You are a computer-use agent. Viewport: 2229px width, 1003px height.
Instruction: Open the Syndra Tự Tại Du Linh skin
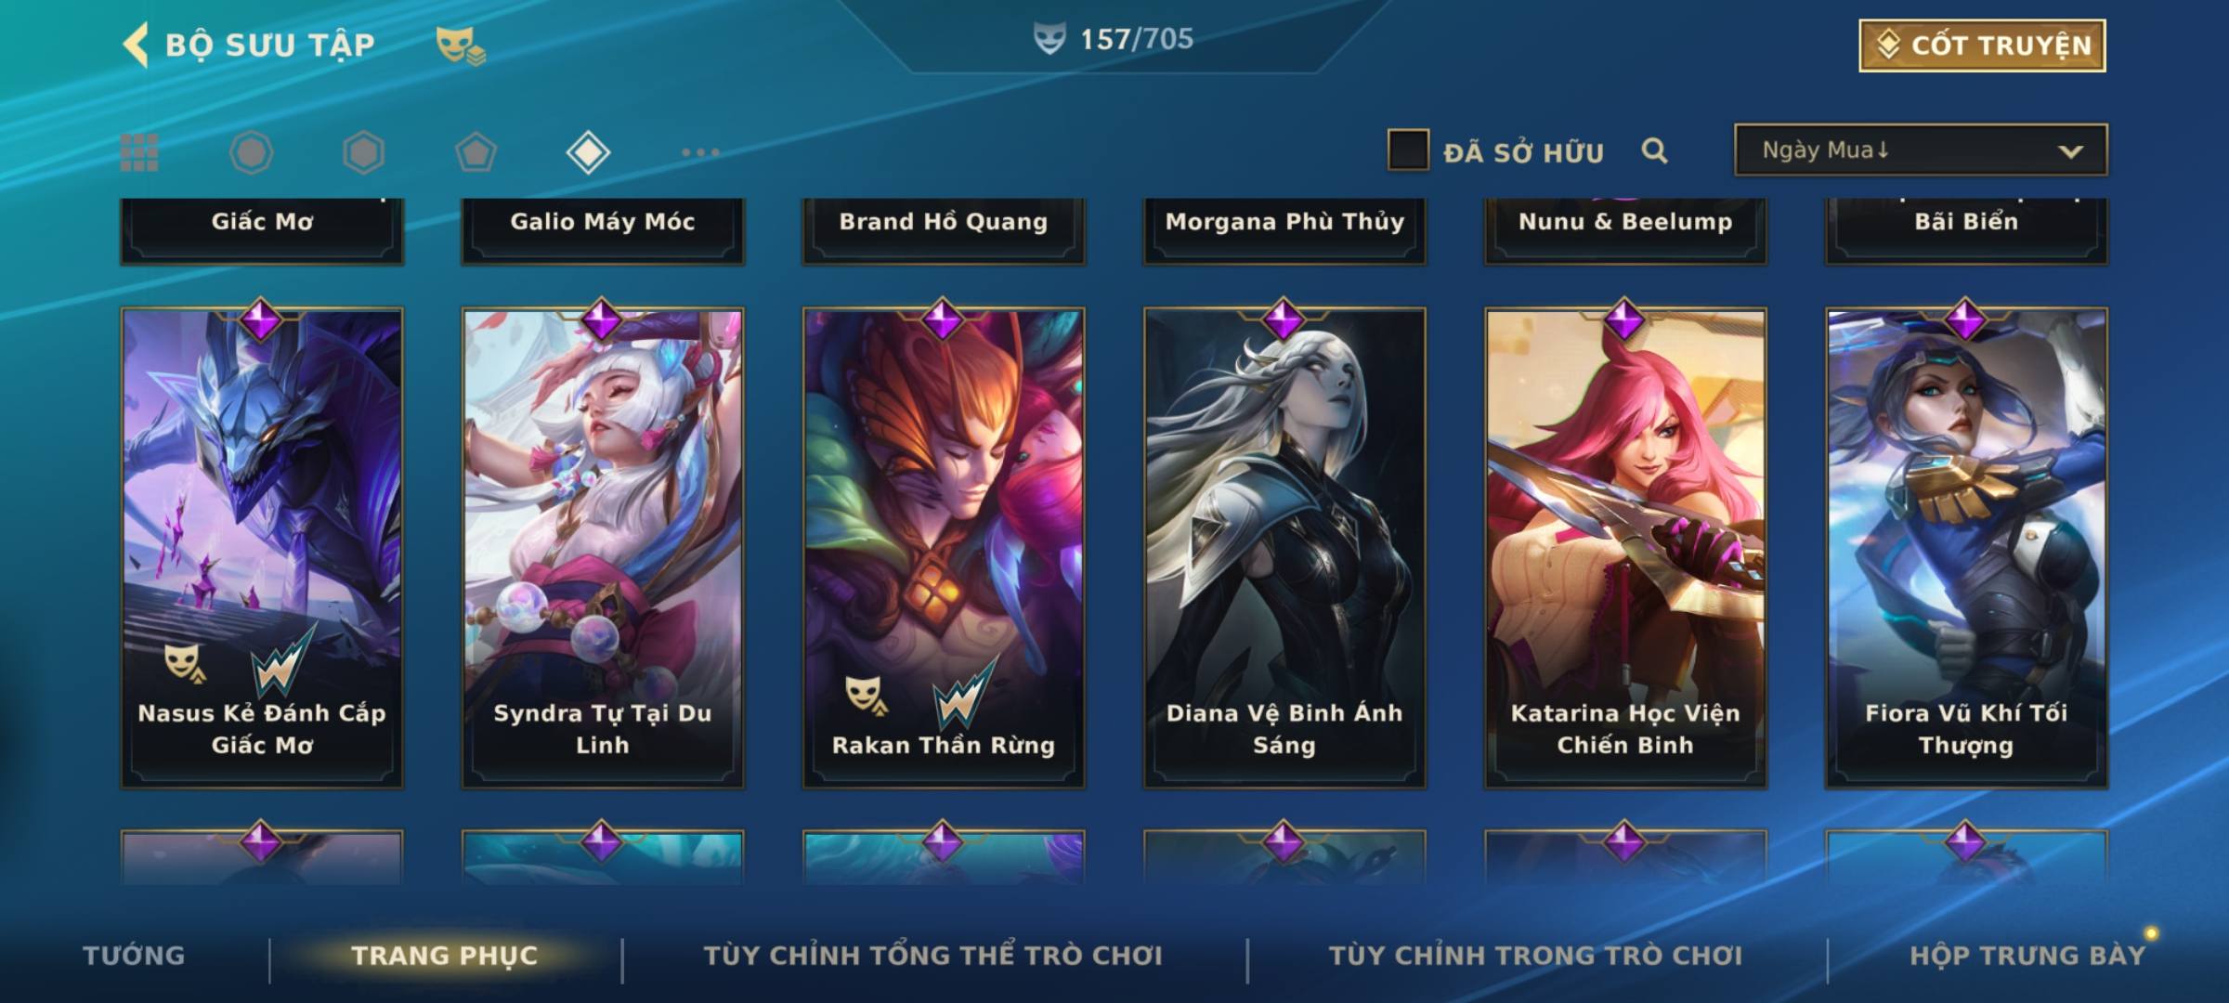pos(603,548)
